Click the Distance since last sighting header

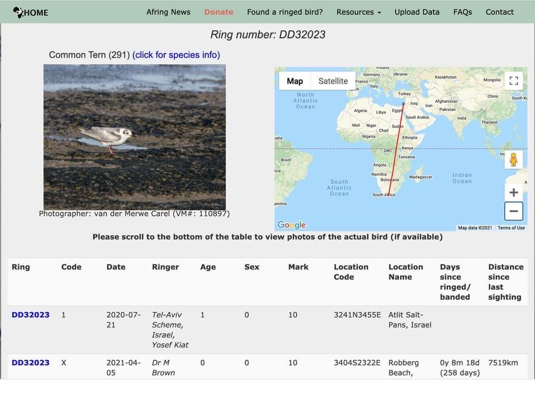coord(505,282)
